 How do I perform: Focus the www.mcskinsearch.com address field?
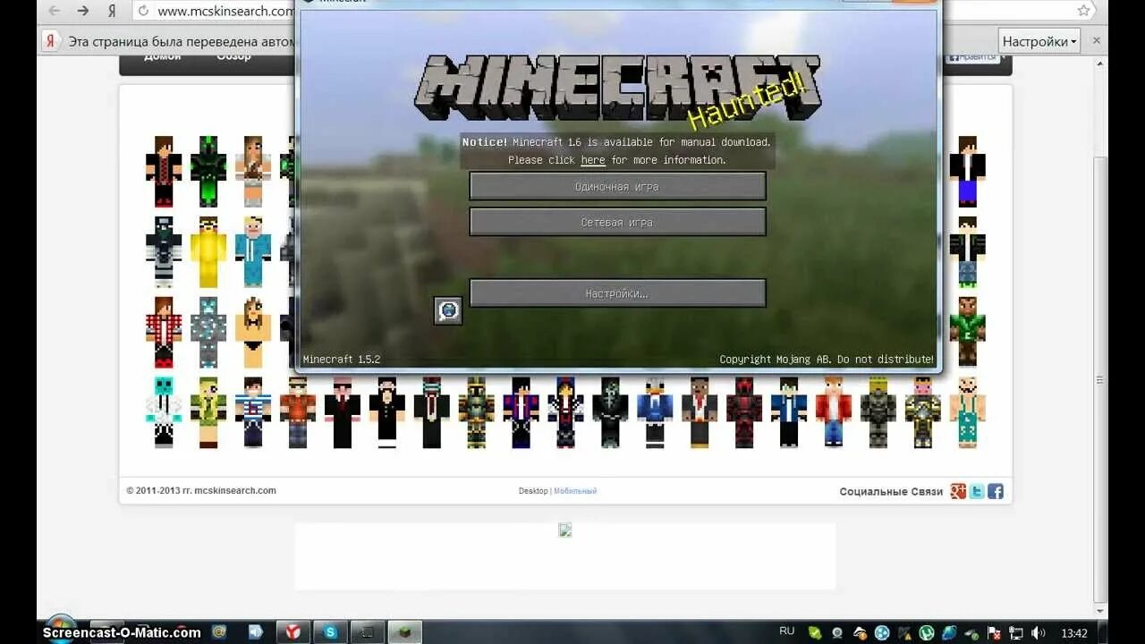pos(225,11)
